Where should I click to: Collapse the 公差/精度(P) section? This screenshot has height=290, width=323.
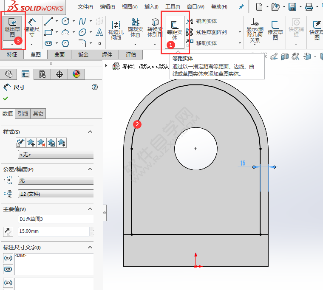90,169
